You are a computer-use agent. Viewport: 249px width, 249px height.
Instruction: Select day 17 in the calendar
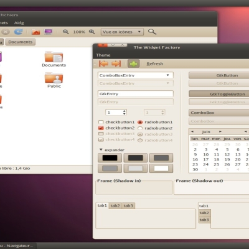206,159
